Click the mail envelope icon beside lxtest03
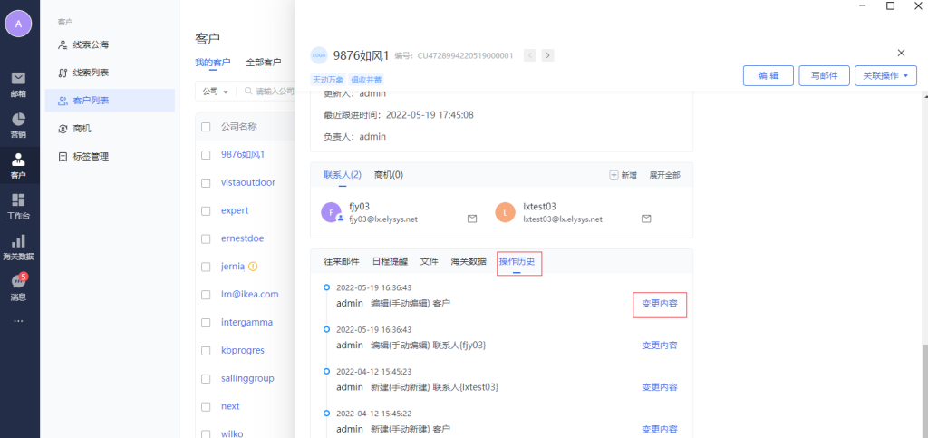Viewport: 928px width, 438px height. [646, 219]
